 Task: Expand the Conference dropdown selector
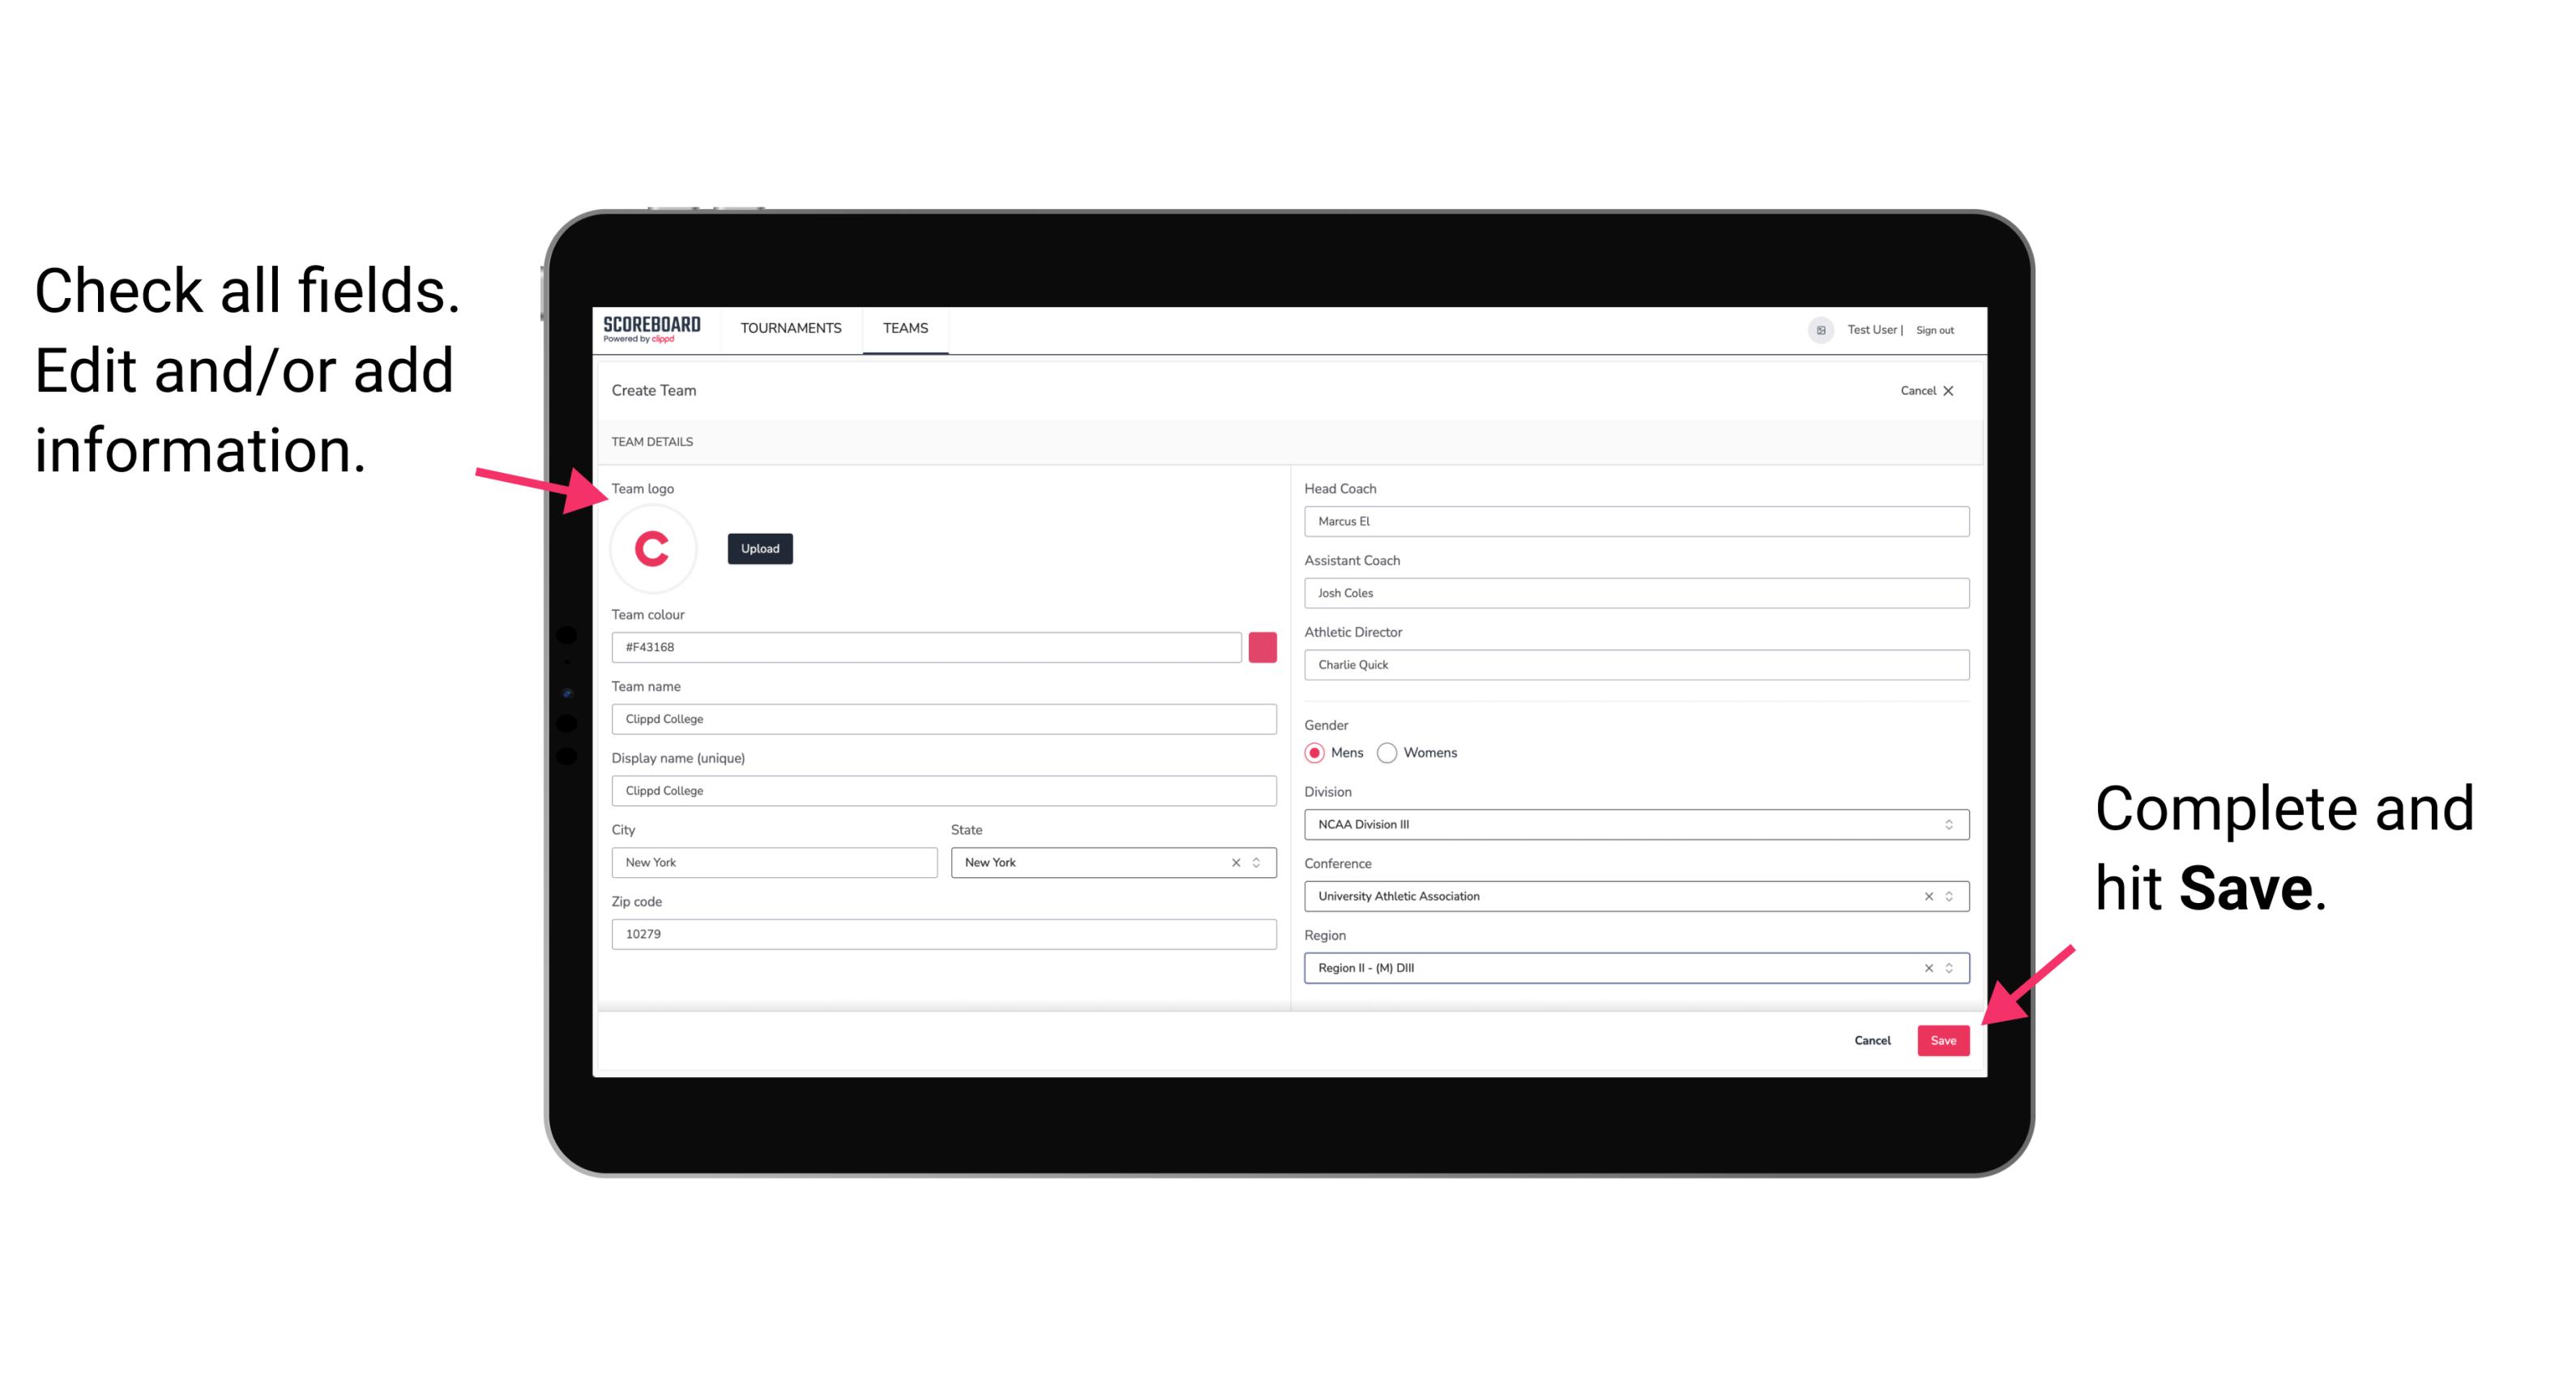(x=1950, y=896)
